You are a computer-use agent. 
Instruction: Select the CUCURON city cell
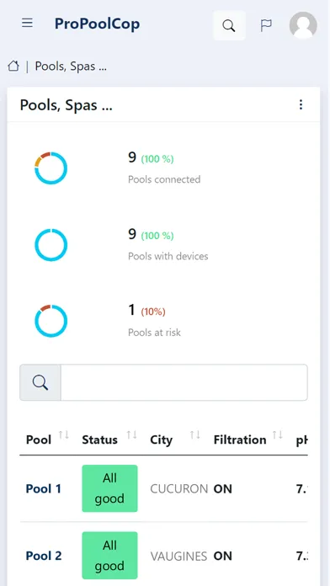tap(179, 489)
